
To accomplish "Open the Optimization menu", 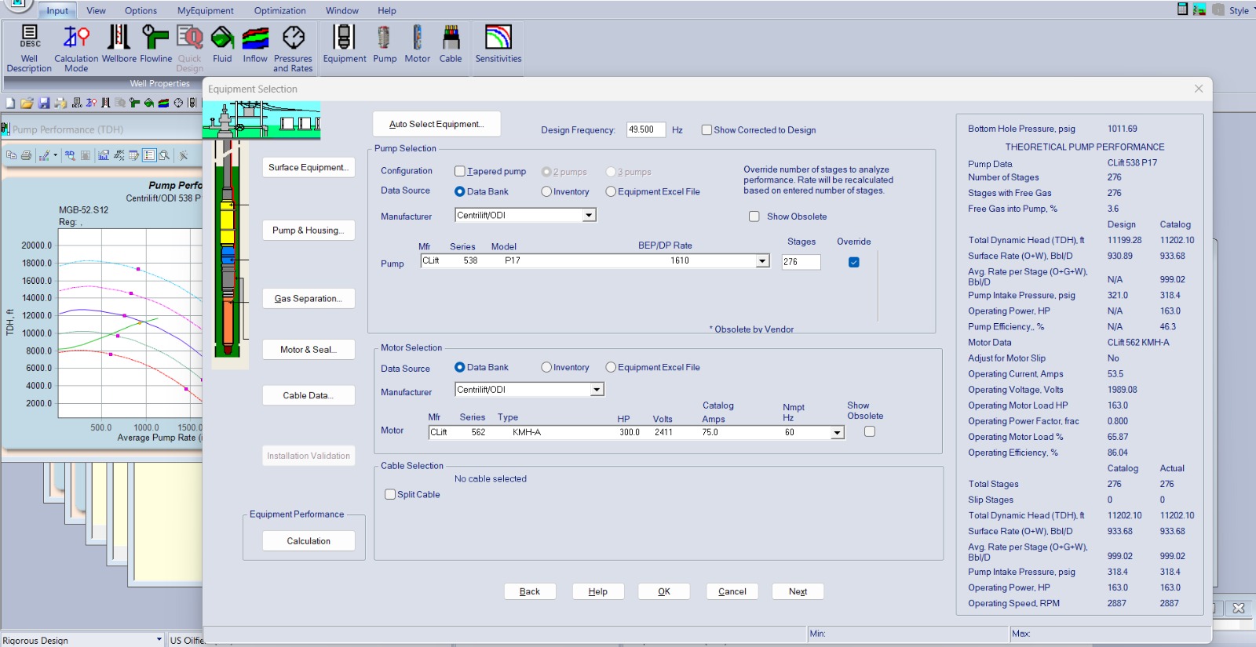I will [x=279, y=11].
